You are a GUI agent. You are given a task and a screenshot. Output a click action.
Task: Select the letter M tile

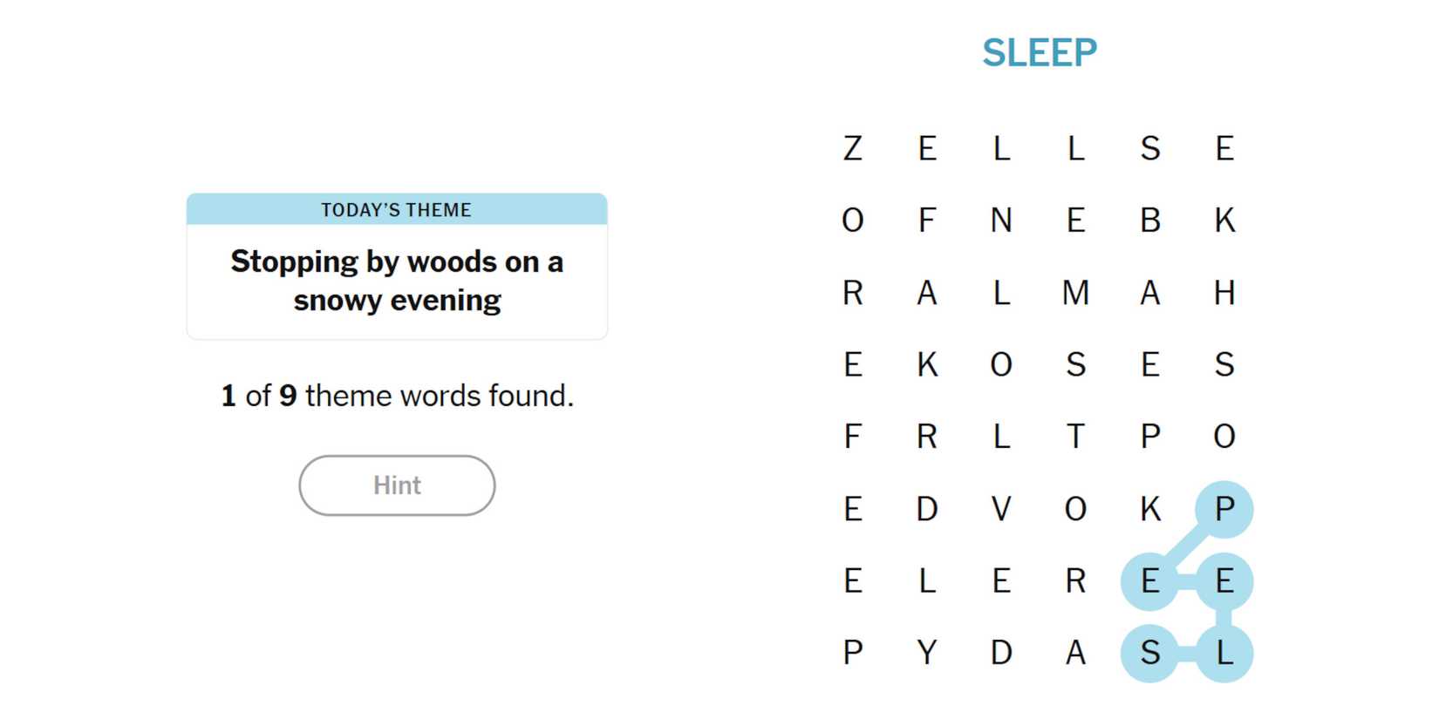(1075, 293)
